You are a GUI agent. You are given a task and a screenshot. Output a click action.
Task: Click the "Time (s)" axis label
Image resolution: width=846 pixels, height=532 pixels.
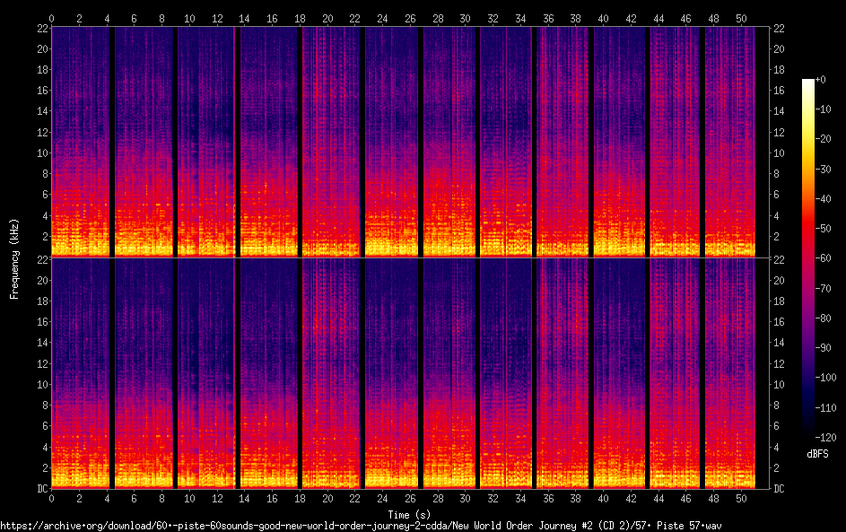(409, 515)
